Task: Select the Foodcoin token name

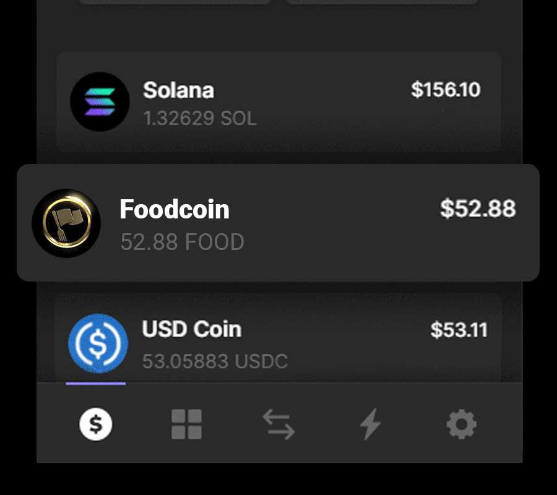Action: [x=175, y=209]
